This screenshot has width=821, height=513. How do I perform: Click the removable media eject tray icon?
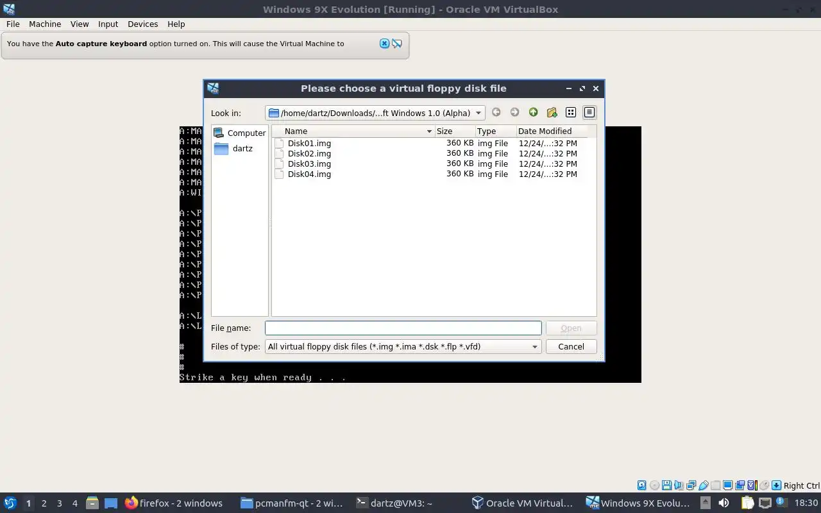tap(705, 503)
